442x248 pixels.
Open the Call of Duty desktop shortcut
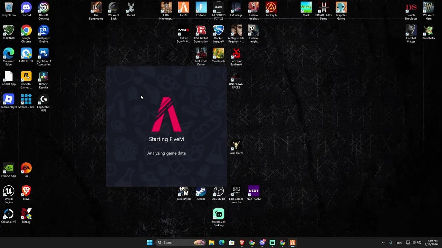[x=184, y=34]
